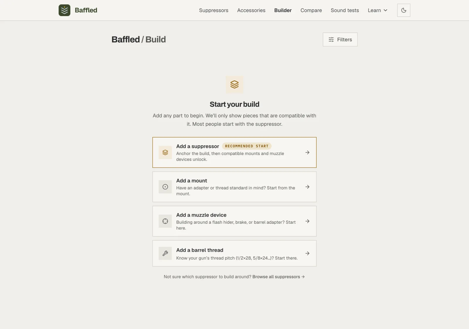This screenshot has width=469, height=329.
Task: Click the barrel thread wrench icon
Action: coord(165,253)
